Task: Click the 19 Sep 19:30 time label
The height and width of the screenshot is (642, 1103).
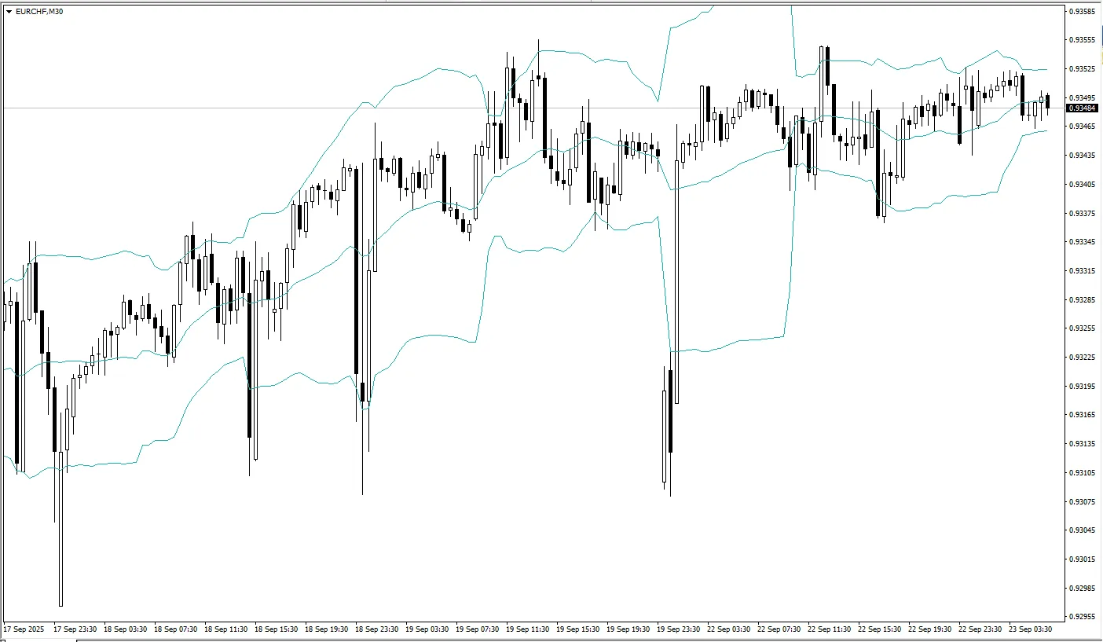Action: point(628,629)
